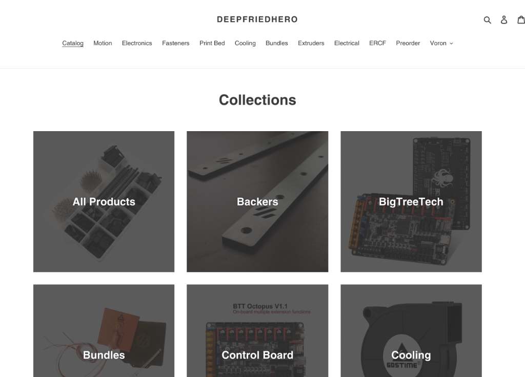Click the Electrical menu item
Screen dimensions: 525x377
pyautogui.click(x=347, y=43)
